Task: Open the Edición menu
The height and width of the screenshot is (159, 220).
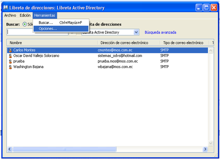Action: 25,15
